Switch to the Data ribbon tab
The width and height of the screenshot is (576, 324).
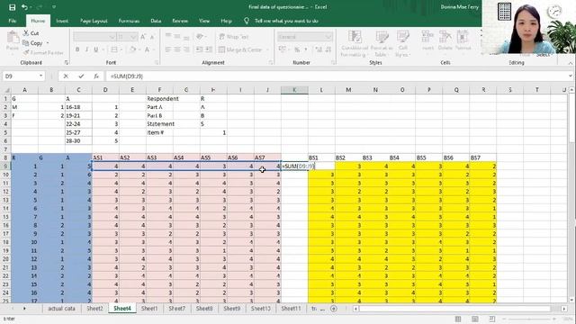click(x=156, y=21)
